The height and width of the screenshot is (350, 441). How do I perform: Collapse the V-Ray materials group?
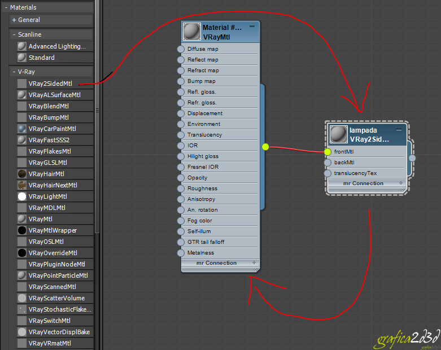click(x=14, y=72)
